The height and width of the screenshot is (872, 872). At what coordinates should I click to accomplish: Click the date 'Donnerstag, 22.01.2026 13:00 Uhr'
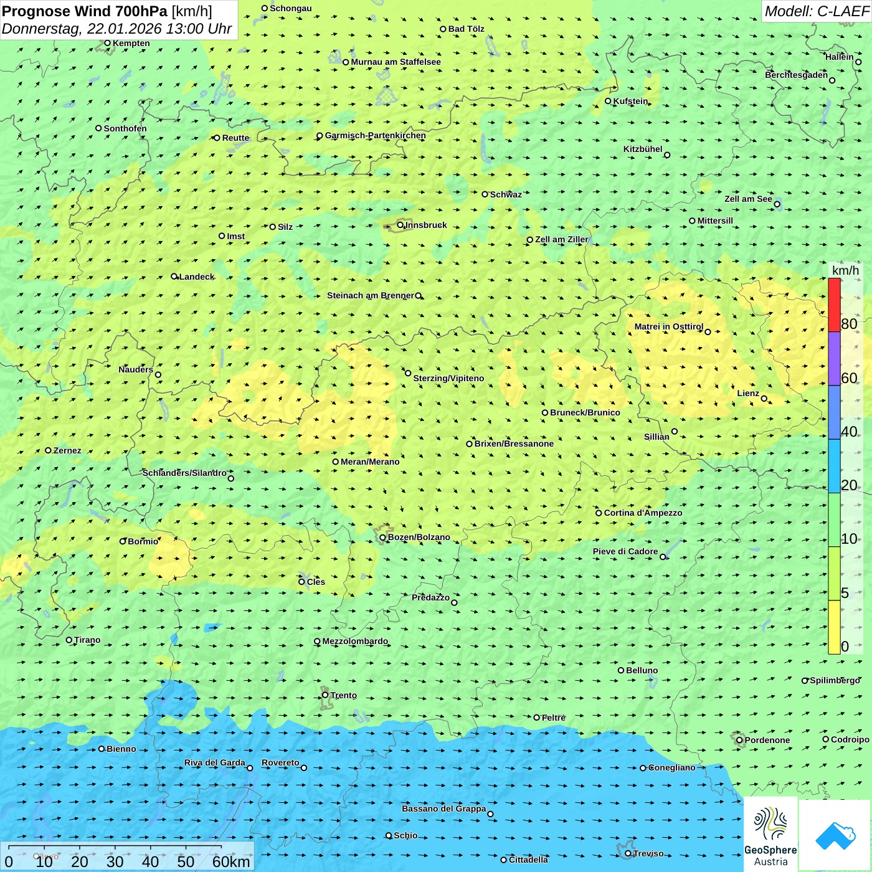point(116,29)
